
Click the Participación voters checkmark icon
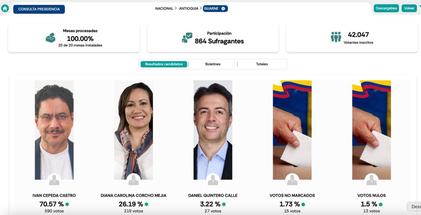187,38
